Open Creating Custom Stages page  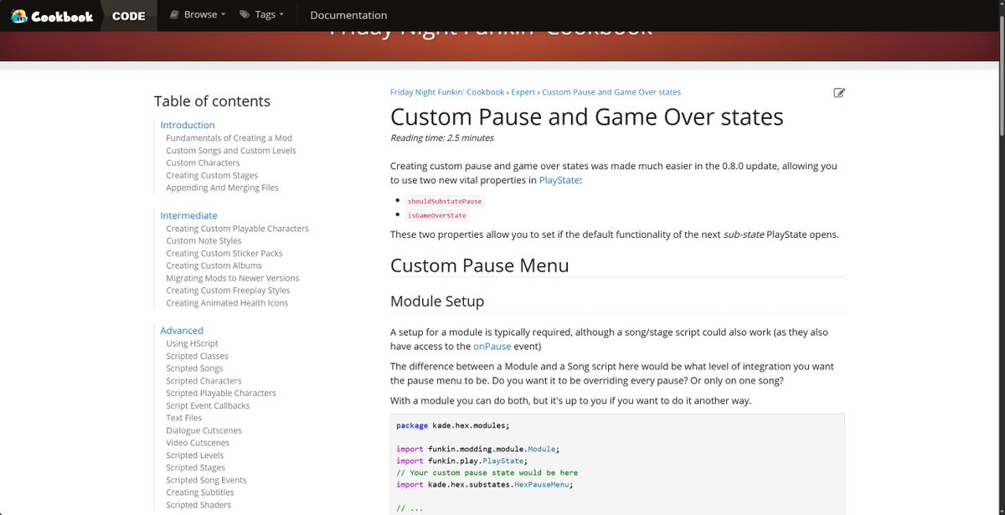pyautogui.click(x=212, y=176)
